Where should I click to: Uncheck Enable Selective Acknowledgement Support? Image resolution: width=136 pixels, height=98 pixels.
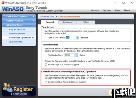click(x=46, y=82)
